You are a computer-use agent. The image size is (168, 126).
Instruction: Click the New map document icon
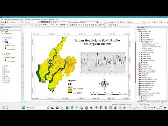[2, 22]
